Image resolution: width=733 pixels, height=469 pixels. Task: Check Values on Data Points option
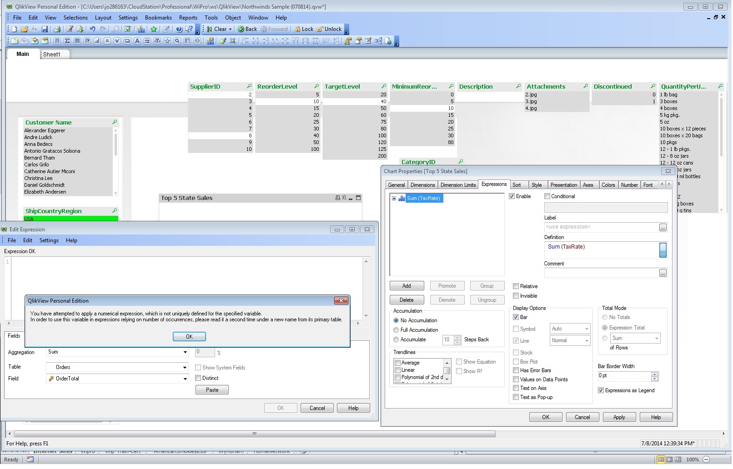(516, 379)
